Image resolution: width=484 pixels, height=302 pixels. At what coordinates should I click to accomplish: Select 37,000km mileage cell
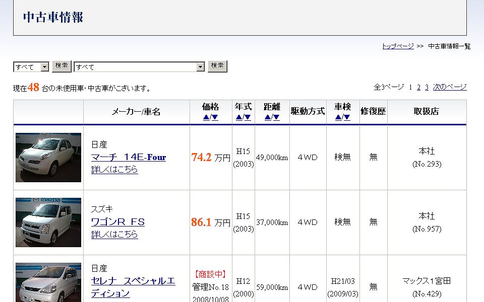click(x=272, y=223)
